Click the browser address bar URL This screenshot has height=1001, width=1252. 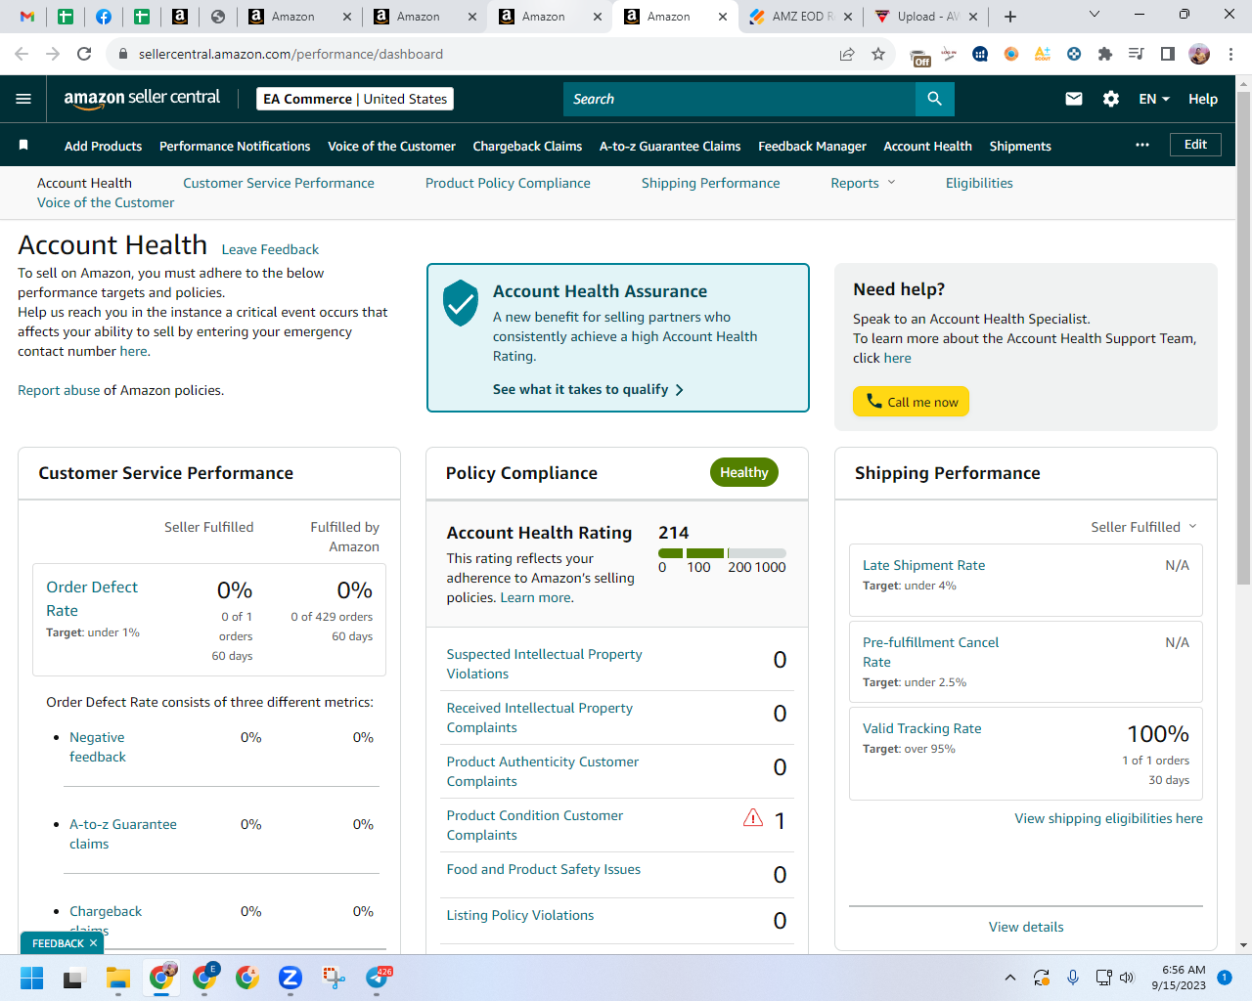point(291,54)
